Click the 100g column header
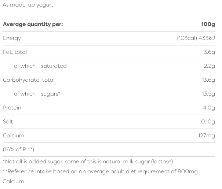The image size is (222, 189). [208, 25]
